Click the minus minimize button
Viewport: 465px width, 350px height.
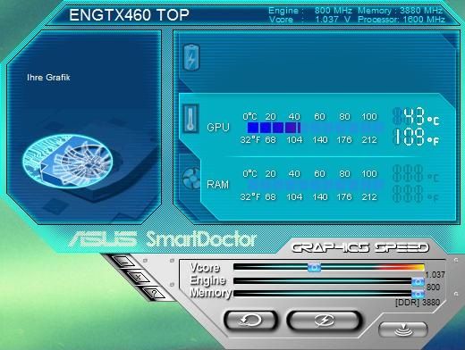[124, 262]
